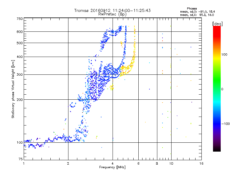Click the plot title "Tromsø 20160912 11:24:00-11:25:43"
Screen dimensions: 237x178
pyautogui.click(x=112, y=10)
